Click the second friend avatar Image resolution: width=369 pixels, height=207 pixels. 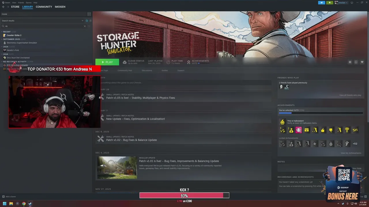coord(287,87)
